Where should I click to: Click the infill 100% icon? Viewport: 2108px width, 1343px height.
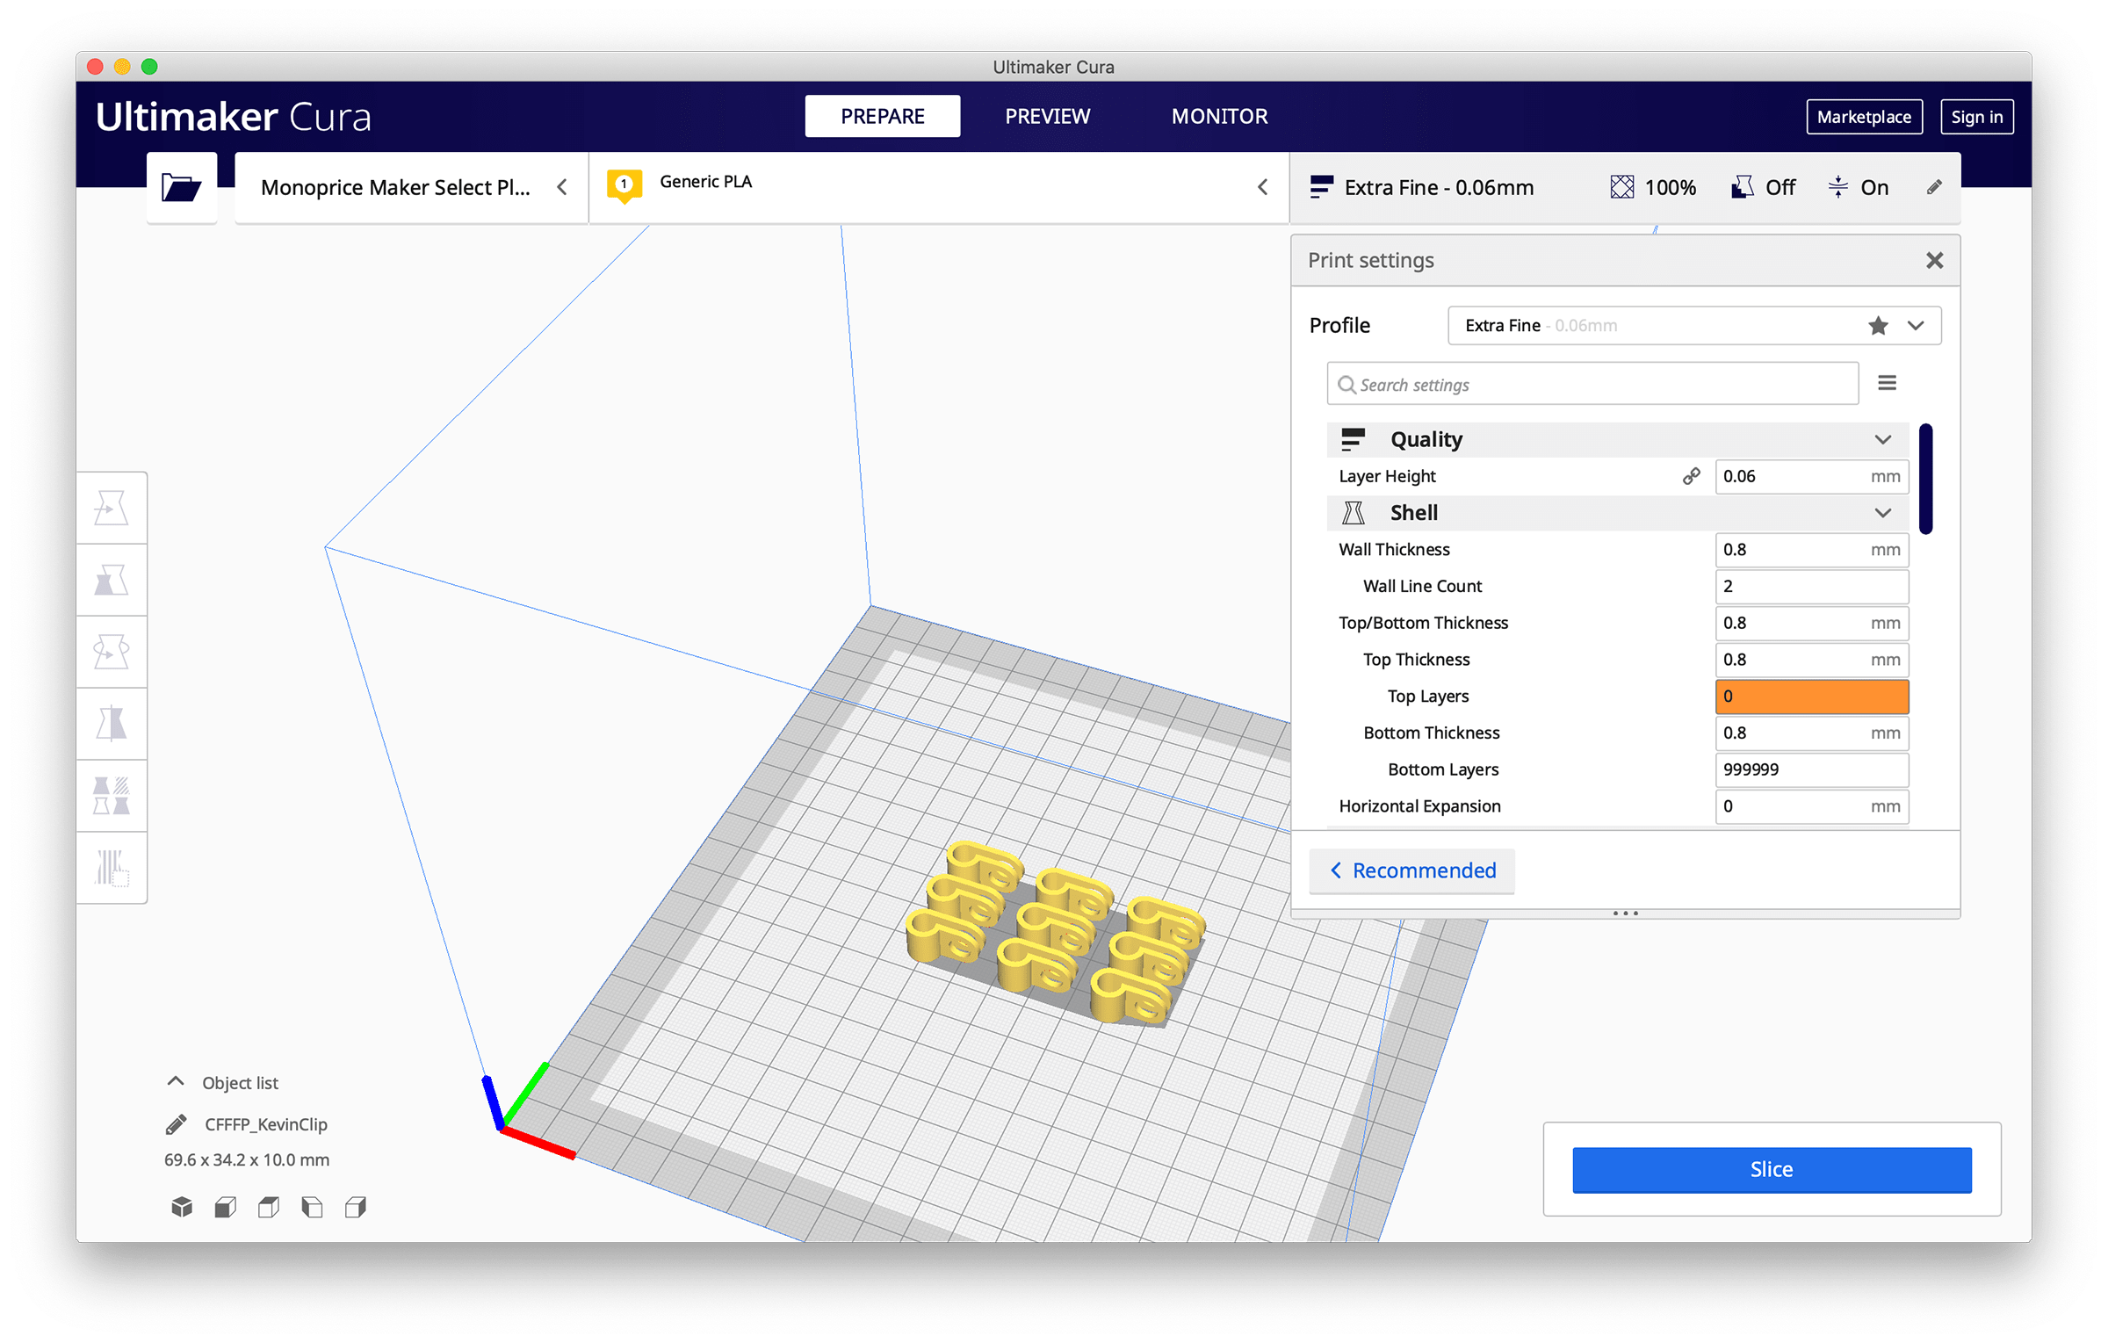coord(1621,187)
